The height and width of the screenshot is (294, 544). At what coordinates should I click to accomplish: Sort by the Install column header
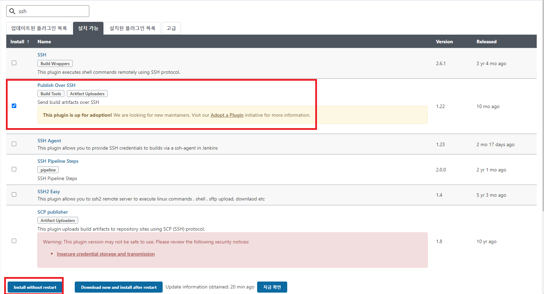(x=20, y=42)
